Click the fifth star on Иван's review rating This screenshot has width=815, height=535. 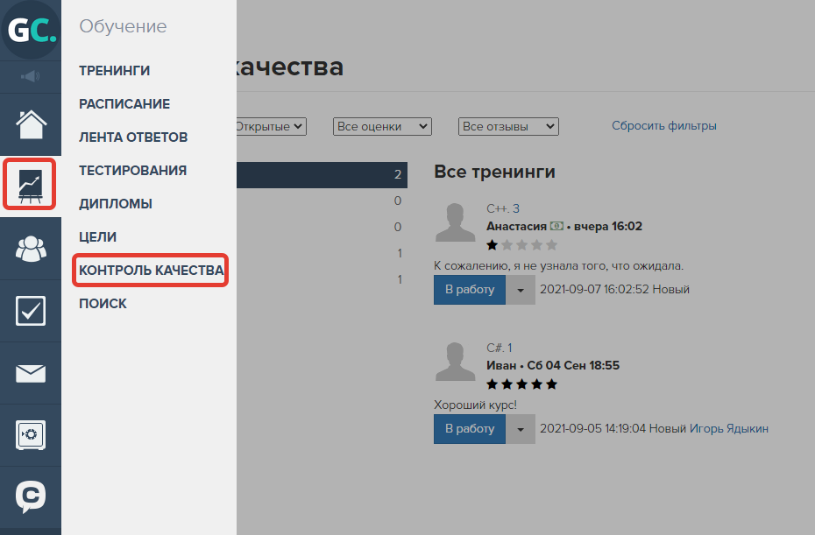click(550, 384)
